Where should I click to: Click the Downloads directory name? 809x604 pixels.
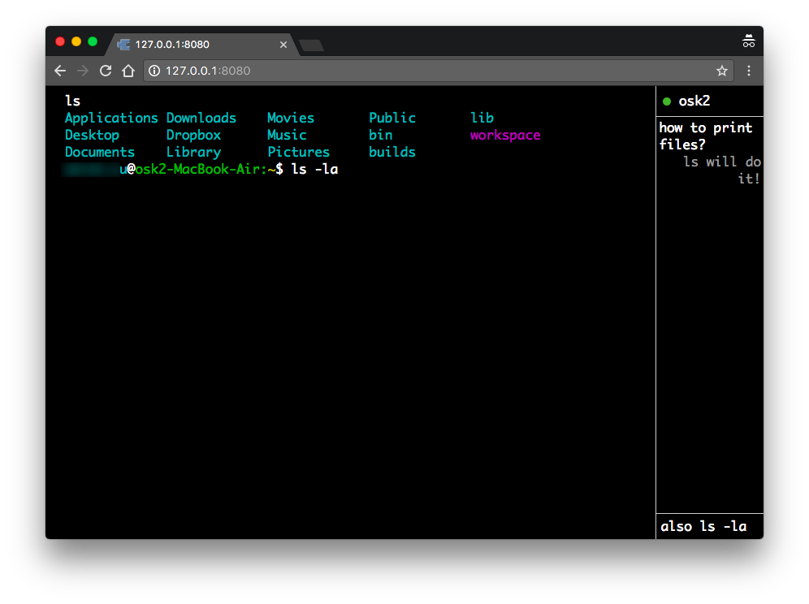coord(201,118)
